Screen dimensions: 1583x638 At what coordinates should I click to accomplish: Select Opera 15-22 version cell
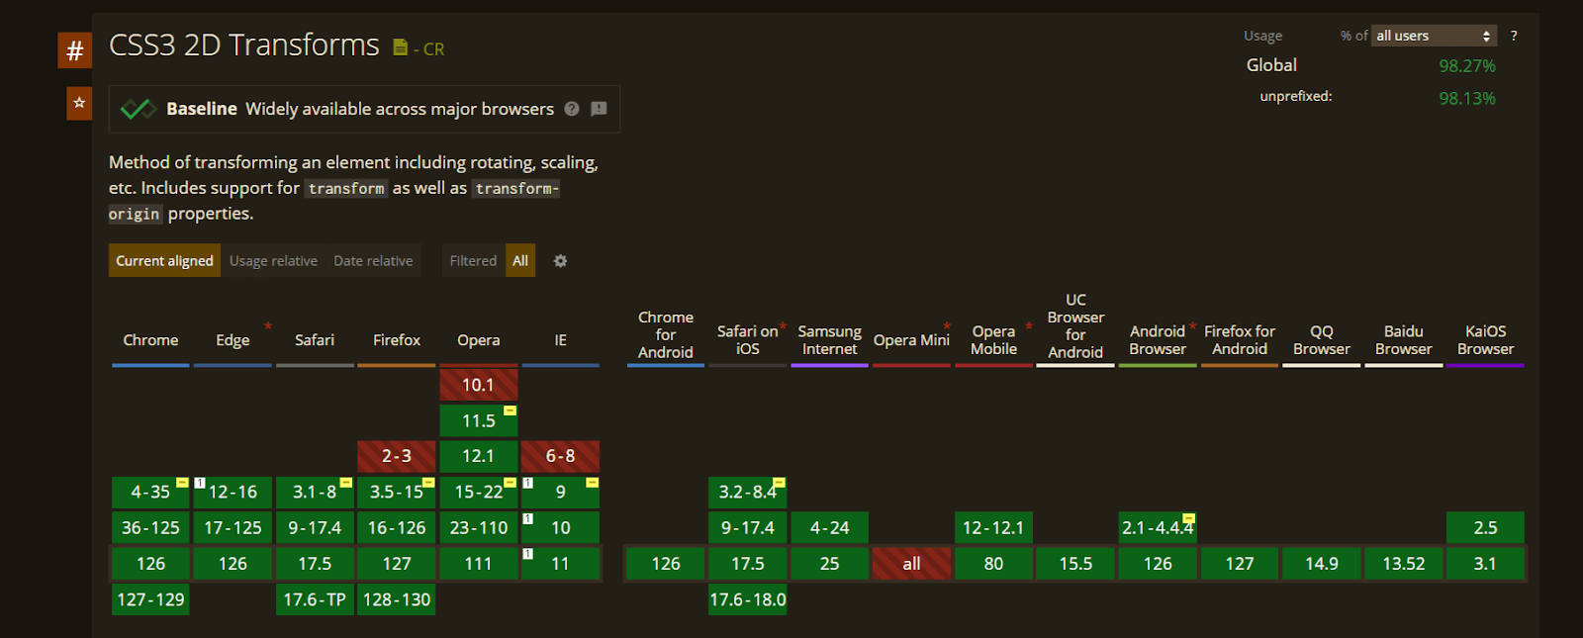[x=479, y=492]
